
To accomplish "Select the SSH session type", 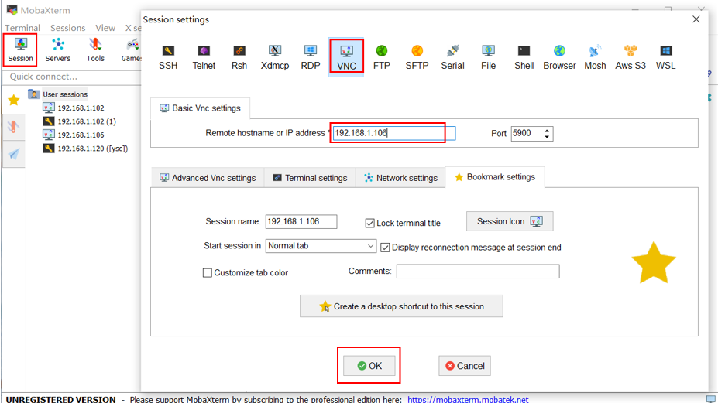I will pos(168,57).
